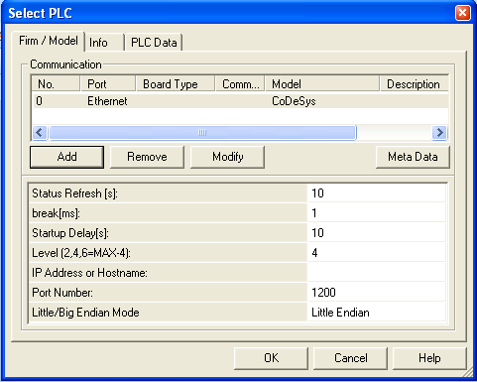Click the Little/Big Endian Mode label
This screenshot has height=382, width=477.
coord(85,313)
